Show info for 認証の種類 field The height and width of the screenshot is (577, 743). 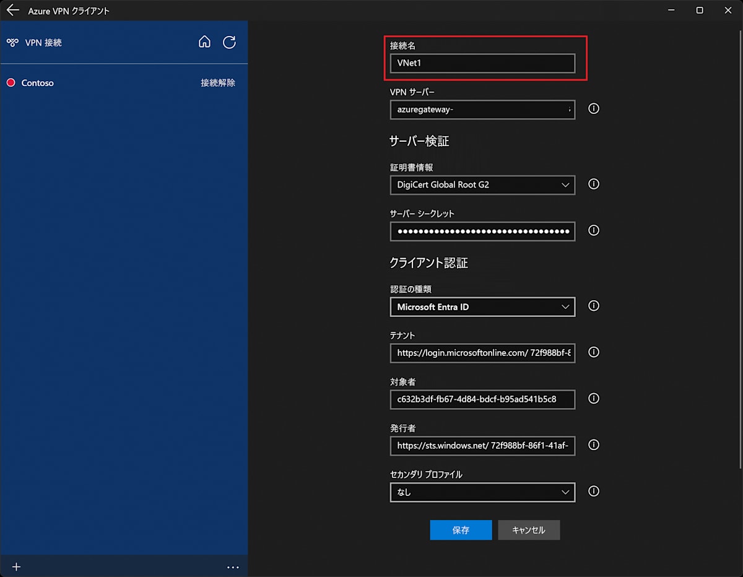tap(594, 306)
